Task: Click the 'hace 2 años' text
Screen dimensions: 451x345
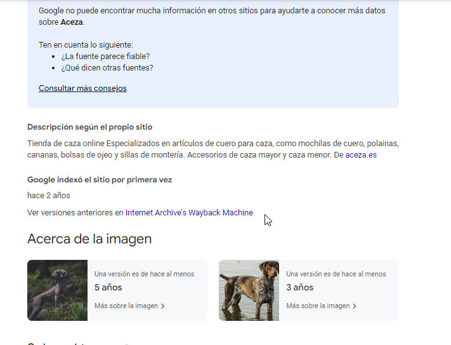Action: click(49, 196)
